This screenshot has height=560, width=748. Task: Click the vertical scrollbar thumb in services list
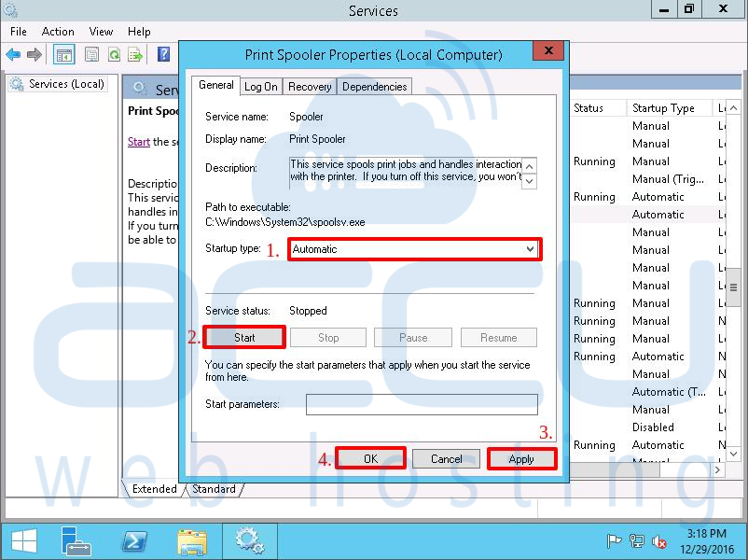click(x=734, y=287)
